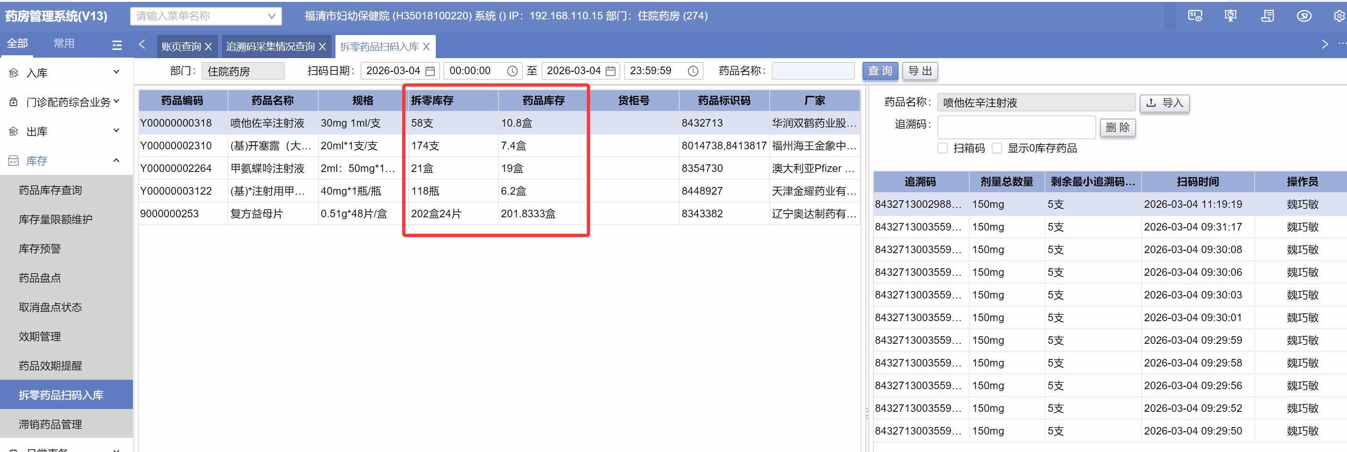Expand the 门诊配药综合业务 chevron

[x=116, y=101]
